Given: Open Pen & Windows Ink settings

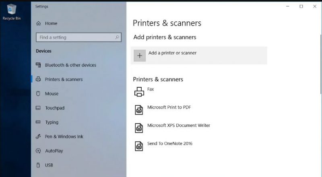Looking at the screenshot, I should point(64,136).
